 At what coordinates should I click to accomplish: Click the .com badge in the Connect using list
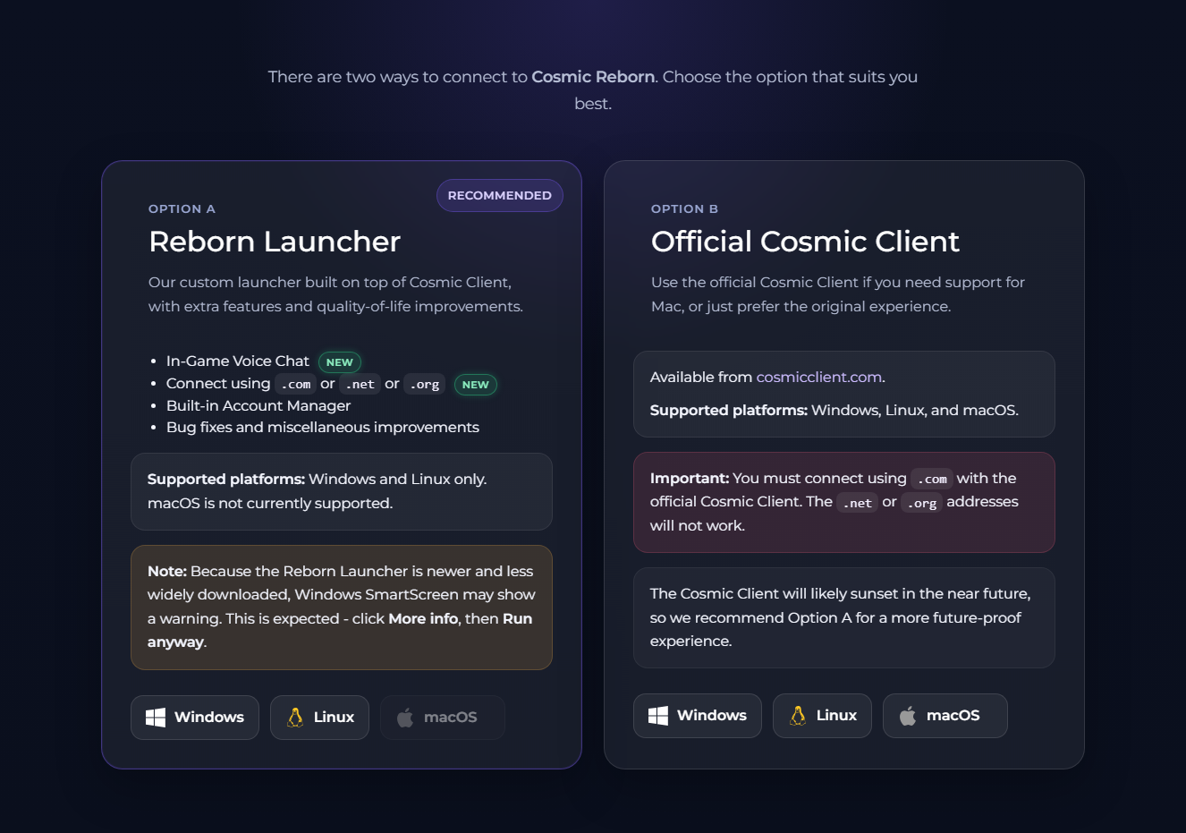point(295,384)
